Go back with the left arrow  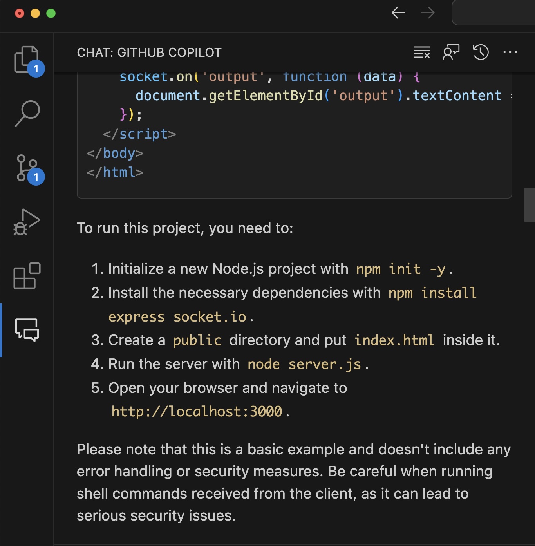click(x=398, y=13)
